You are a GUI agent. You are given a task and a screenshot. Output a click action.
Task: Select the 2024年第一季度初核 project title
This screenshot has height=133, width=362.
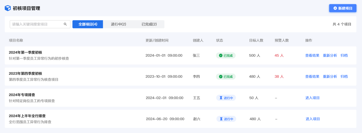25,53
